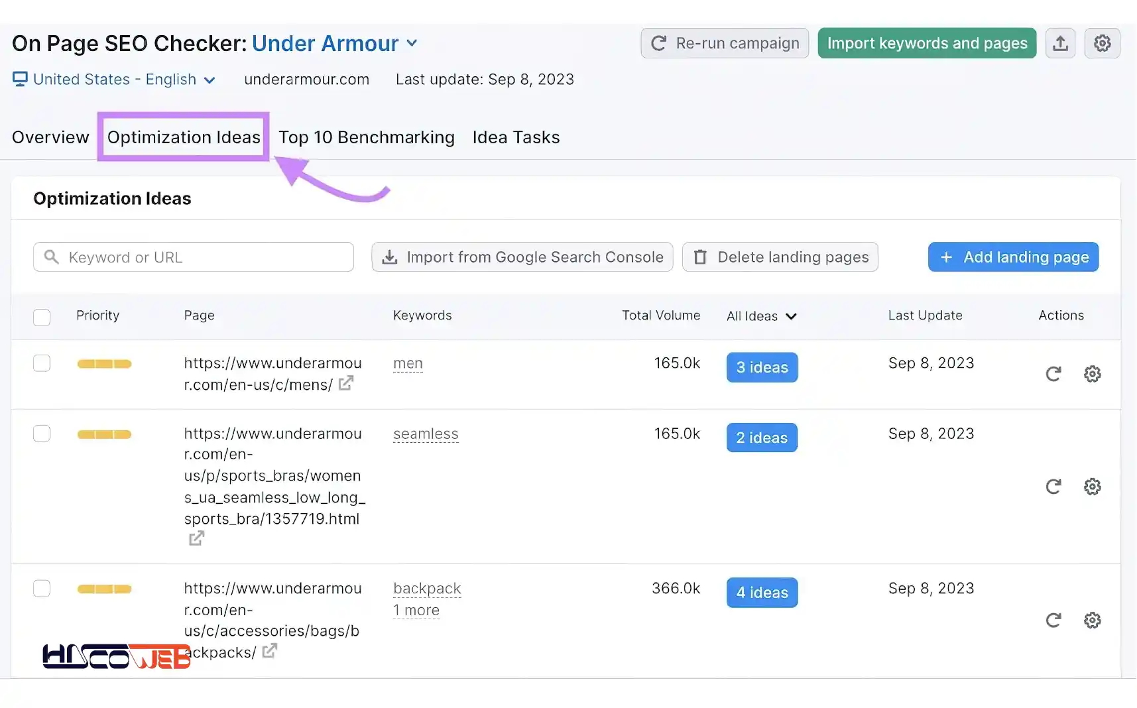This screenshot has width=1137, height=708.
Task: Open the 4 ideas button for backpacks row
Action: click(762, 593)
